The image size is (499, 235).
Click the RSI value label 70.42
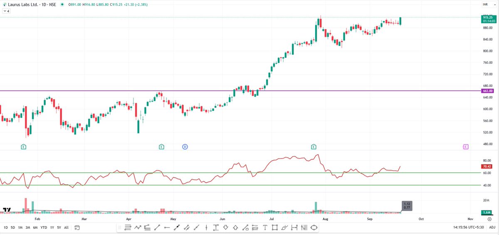(488, 166)
